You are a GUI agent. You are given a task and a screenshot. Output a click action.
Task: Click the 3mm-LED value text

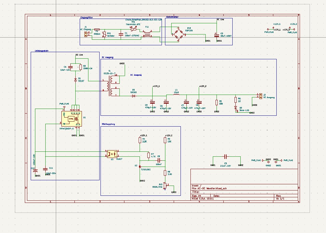click(x=244, y=110)
